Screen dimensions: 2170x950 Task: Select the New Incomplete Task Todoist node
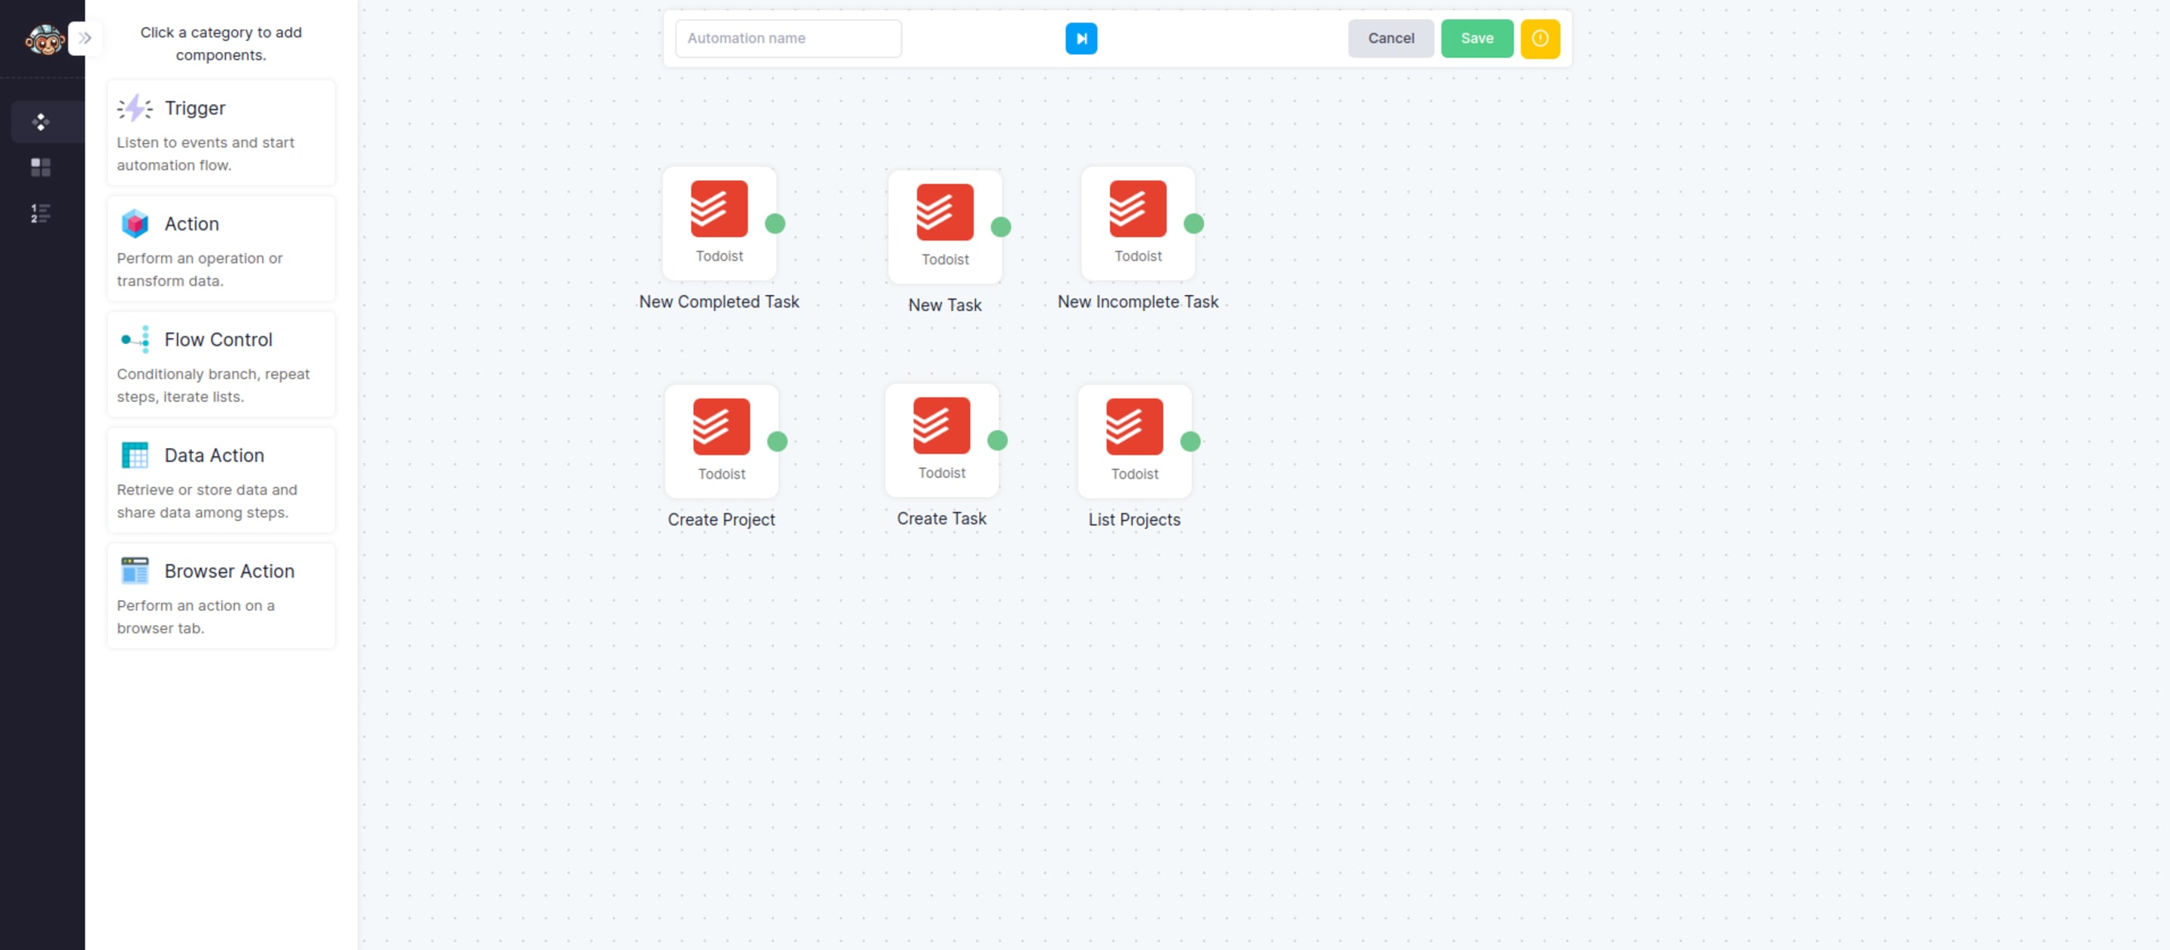[1138, 223]
